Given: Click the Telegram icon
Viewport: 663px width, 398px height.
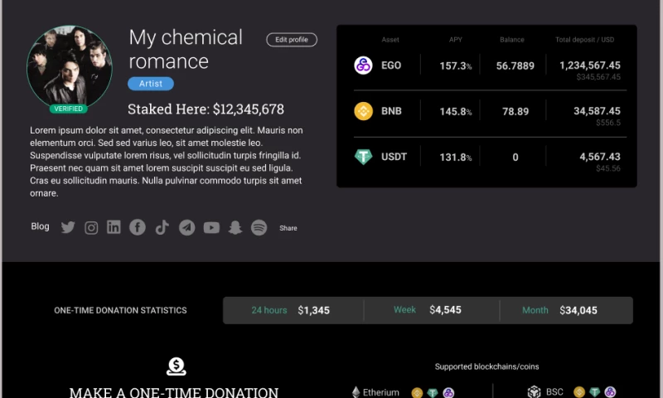Looking at the screenshot, I should pyautogui.click(x=186, y=227).
